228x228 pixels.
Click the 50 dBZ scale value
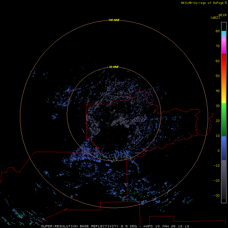218,76
